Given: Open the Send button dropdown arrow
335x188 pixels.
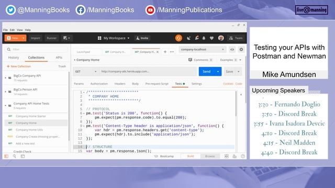Looking at the screenshot, I should pyautogui.click(x=218, y=72).
